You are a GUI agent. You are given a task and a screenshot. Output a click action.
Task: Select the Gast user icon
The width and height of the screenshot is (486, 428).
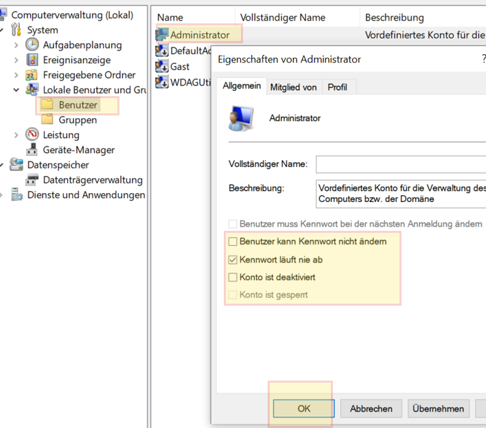pos(162,67)
